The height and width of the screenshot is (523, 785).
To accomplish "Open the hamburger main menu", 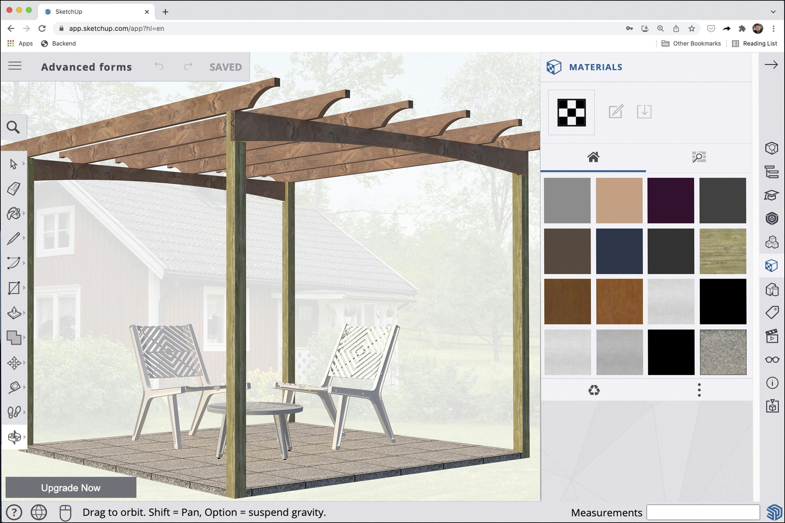I will coord(15,66).
